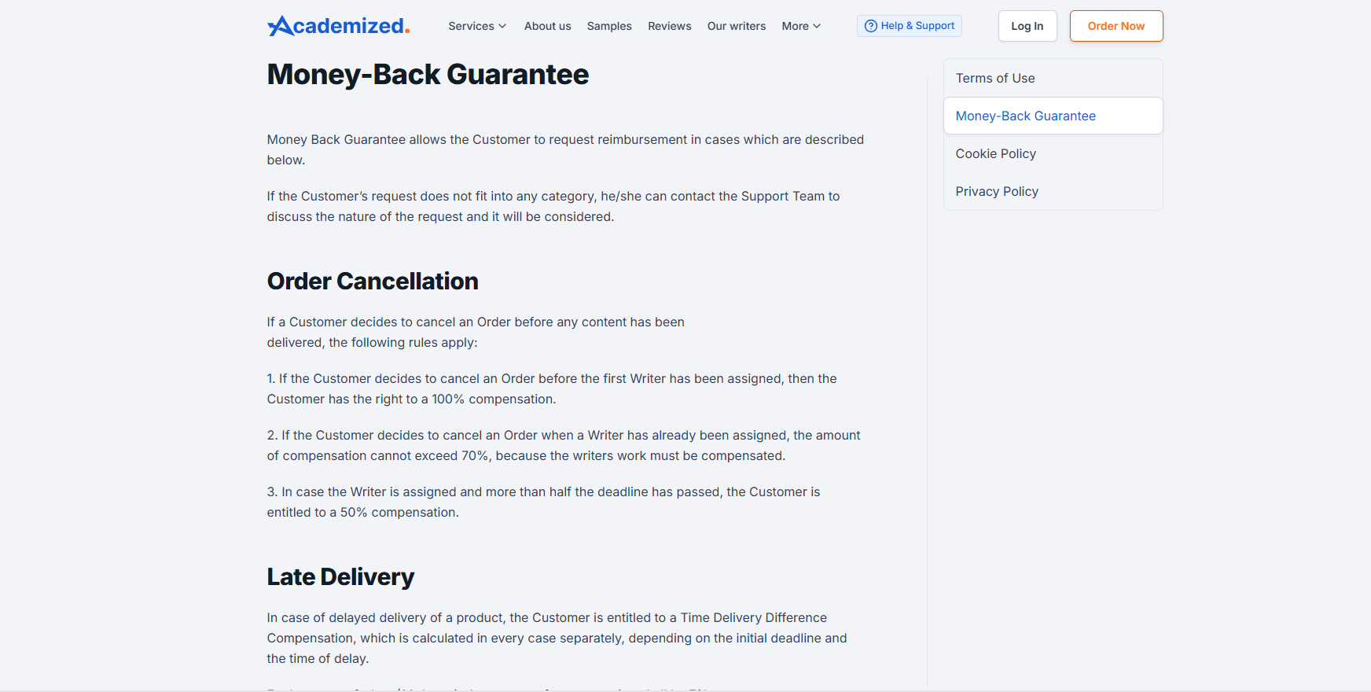Open the Samples page
This screenshot has width=1371, height=692.
pos(609,26)
